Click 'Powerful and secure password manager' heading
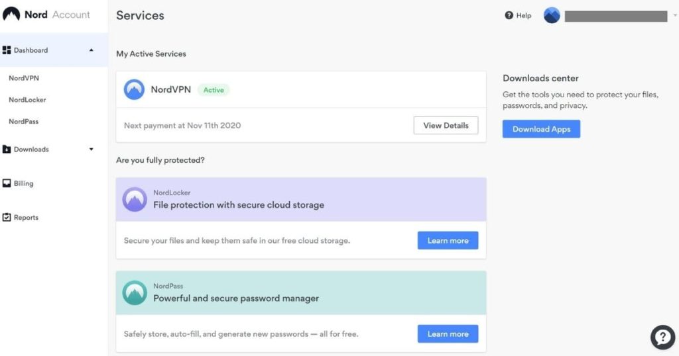679x356 pixels. (x=236, y=298)
